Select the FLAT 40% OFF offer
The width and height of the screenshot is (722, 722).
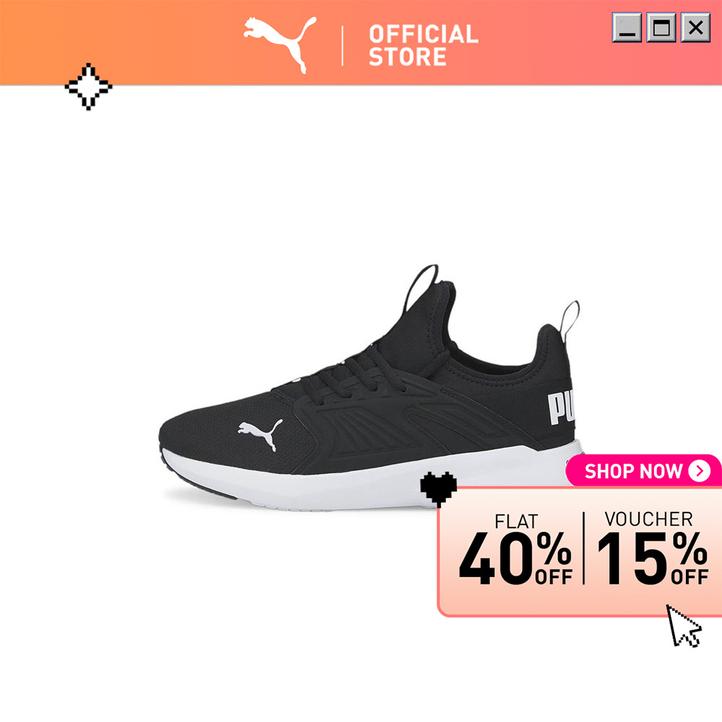click(516, 549)
